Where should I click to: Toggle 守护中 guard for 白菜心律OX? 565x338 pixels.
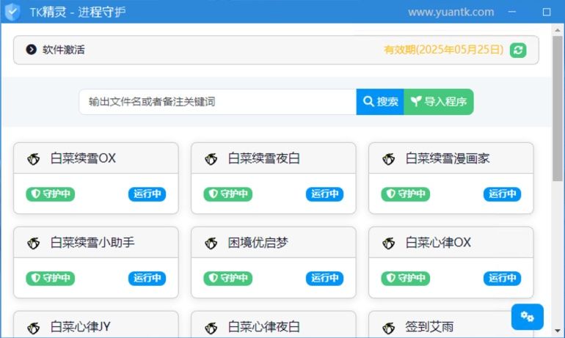[x=406, y=279]
